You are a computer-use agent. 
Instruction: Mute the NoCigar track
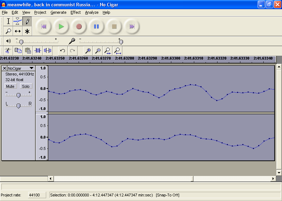(10, 86)
